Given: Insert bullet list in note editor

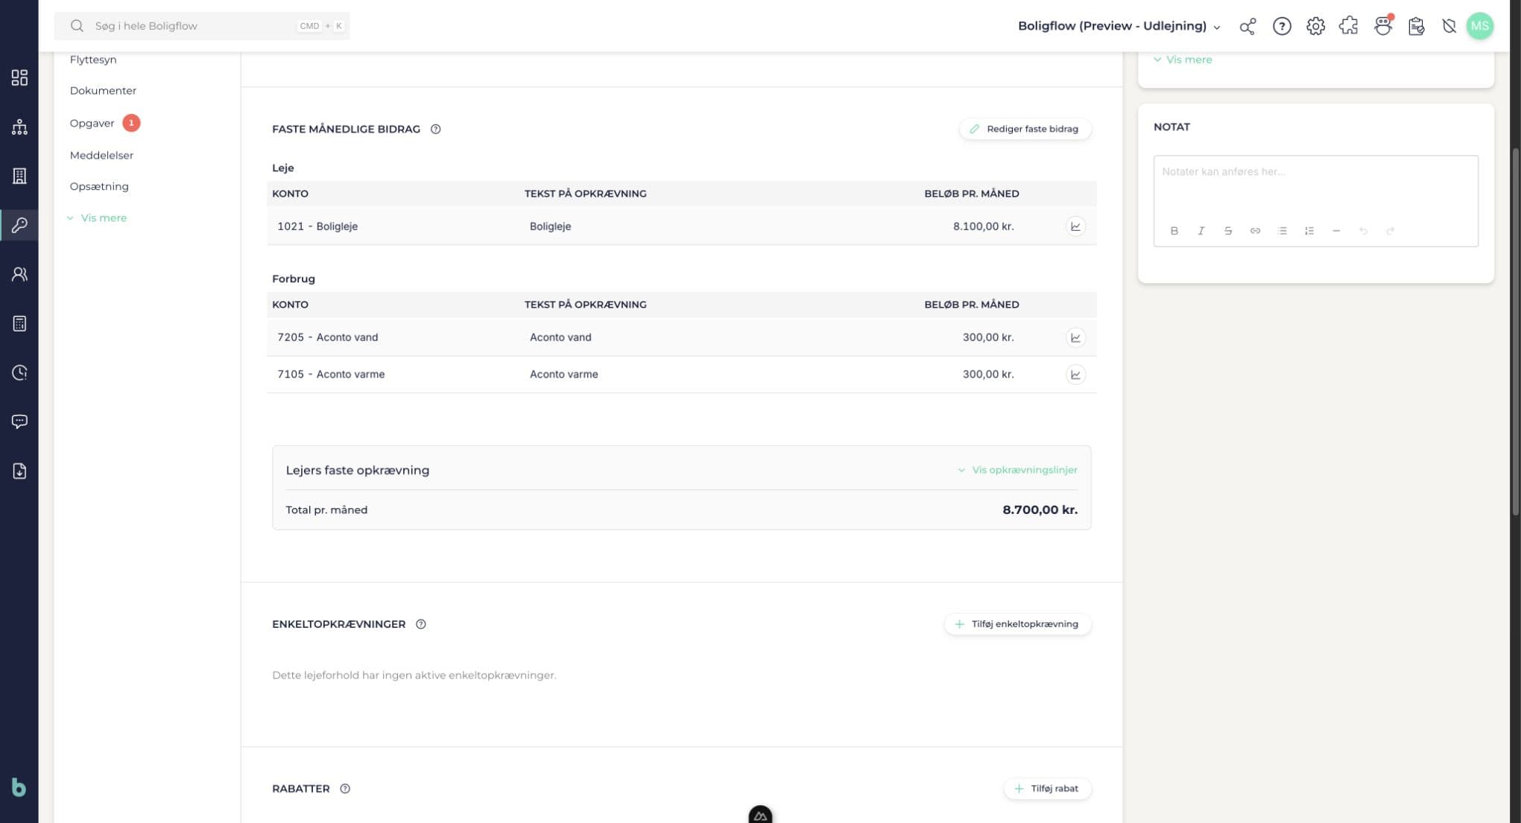Looking at the screenshot, I should click(x=1283, y=231).
